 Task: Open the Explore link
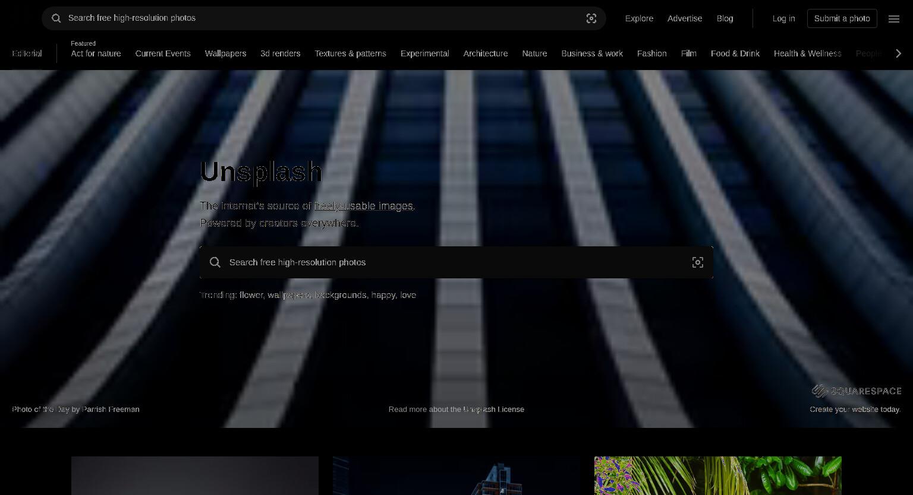tap(639, 18)
